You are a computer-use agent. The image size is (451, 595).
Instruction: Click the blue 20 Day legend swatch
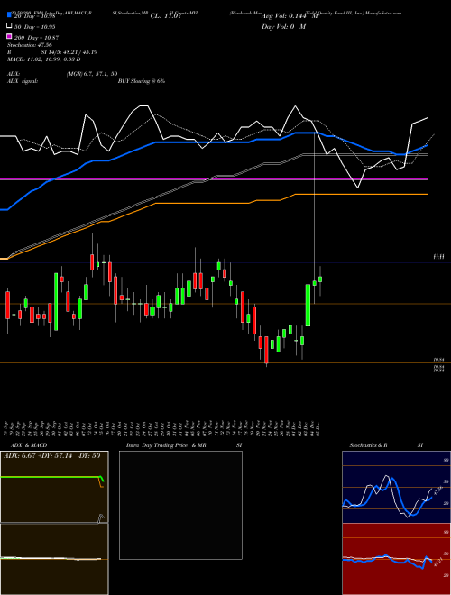click(x=9, y=14)
